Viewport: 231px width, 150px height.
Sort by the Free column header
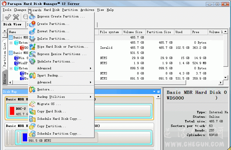coord(199,32)
